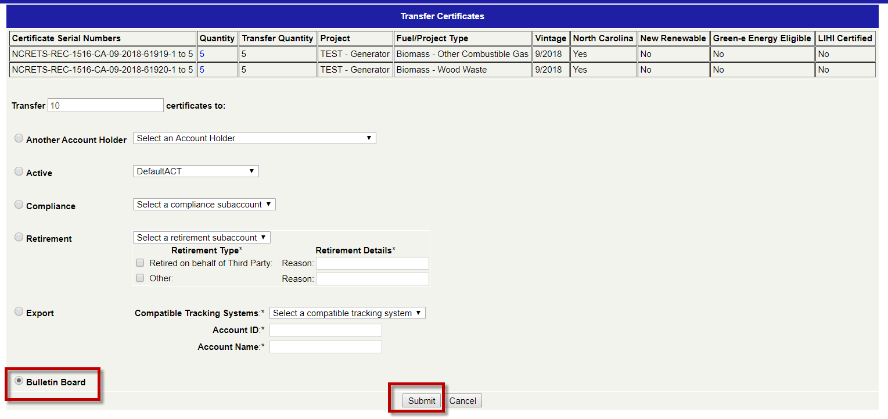888x419 pixels.
Task: Open quantity link 5 for certificate 61920
Action: 202,70
